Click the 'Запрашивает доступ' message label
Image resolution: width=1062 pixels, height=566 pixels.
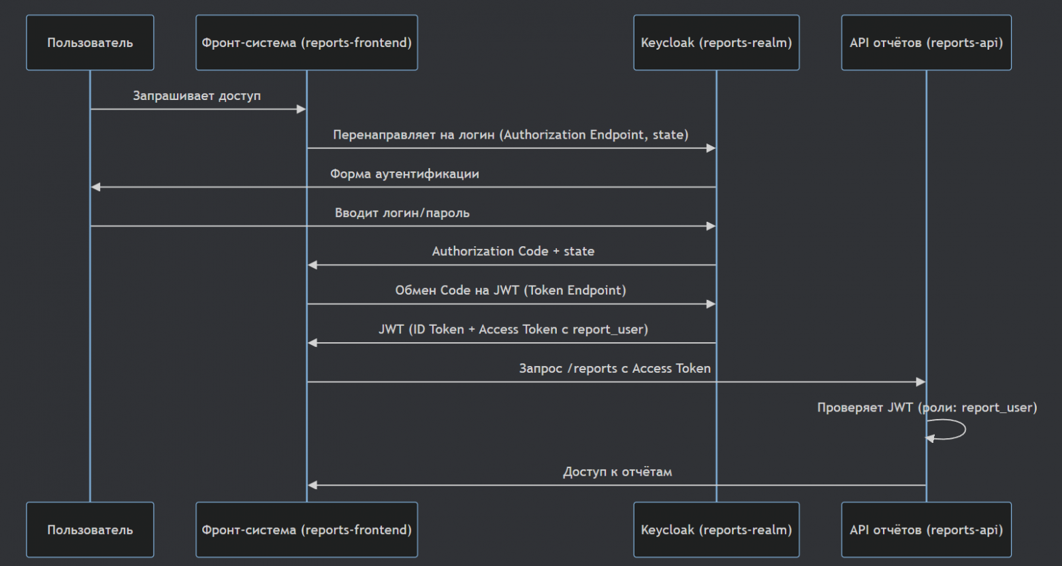tap(197, 96)
